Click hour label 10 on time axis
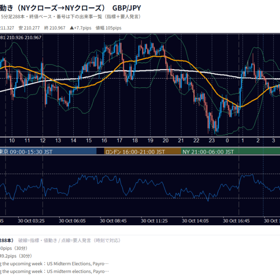Screen dimensions: 280x280 [12, 140]
